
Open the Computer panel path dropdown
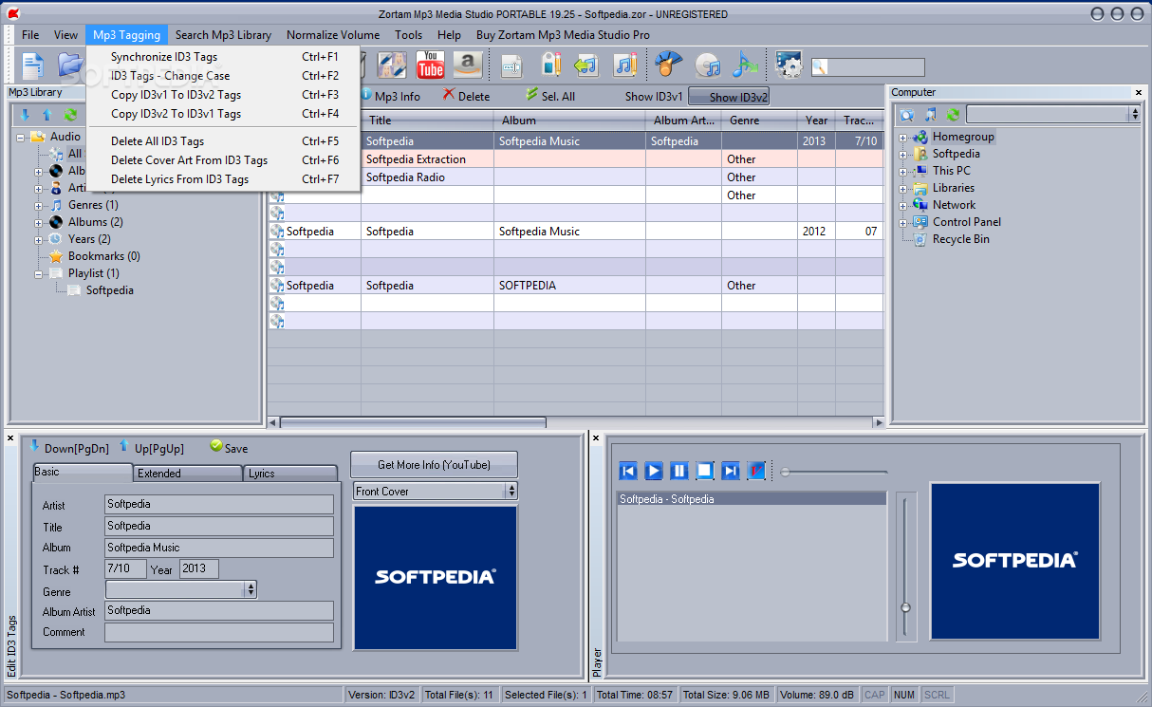(x=1134, y=114)
